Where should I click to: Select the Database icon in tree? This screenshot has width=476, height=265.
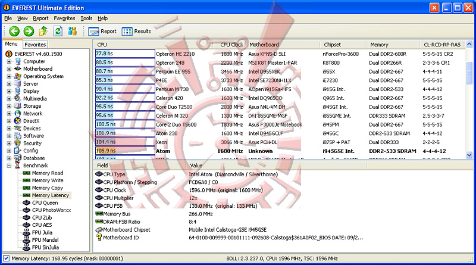coord(18,158)
